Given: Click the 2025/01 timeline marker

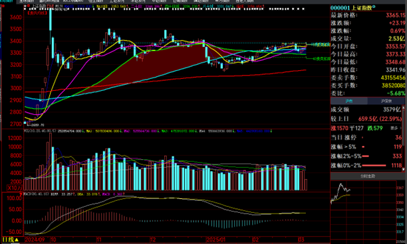Looking at the screenshot, I should click(216, 239).
